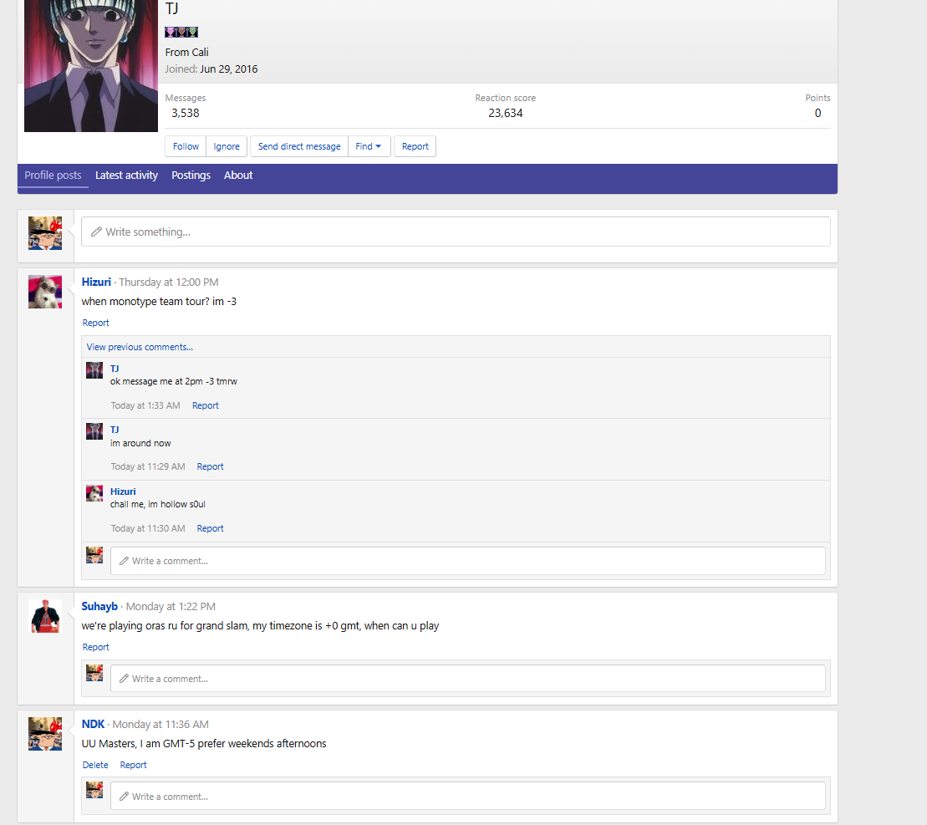Select the About tab

coord(238,176)
